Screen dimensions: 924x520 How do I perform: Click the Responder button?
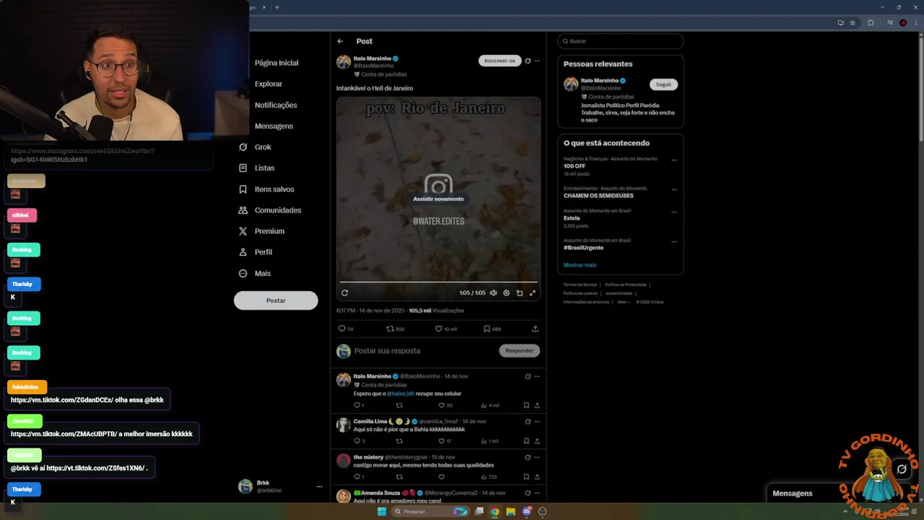click(x=519, y=350)
